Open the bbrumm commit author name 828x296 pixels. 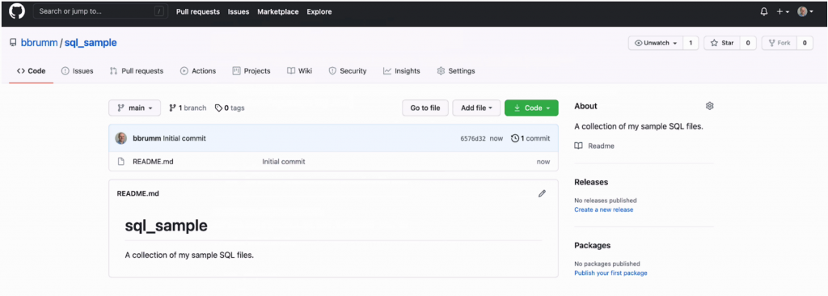147,138
